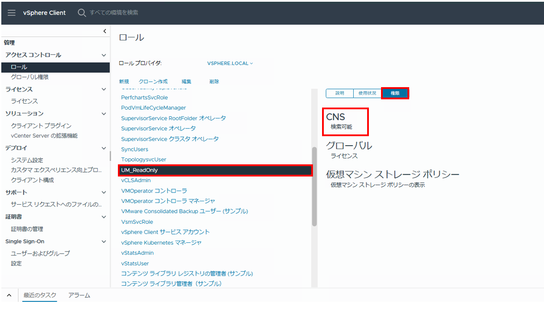544x317 pixels.
Task: Open the VSPHERE.LOCAL role provider dropdown
Action: (230, 63)
